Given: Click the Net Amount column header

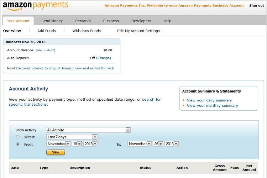Looking at the screenshot, I should (x=249, y=168).
